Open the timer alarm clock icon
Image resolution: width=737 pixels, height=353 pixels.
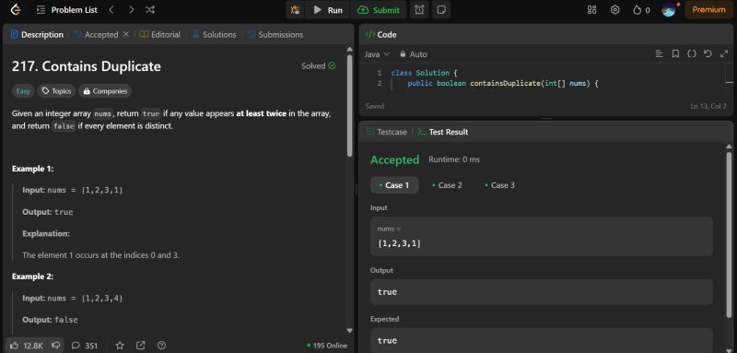click(x=419, y=10)
